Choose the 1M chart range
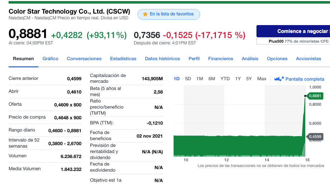This screenshot has height=191, width=330. point(199,79)
